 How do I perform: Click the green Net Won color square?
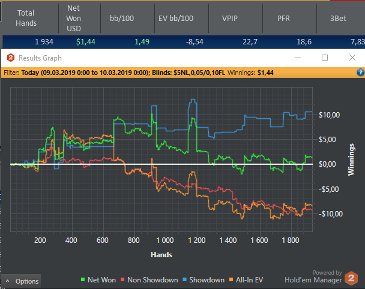(83, 280)
